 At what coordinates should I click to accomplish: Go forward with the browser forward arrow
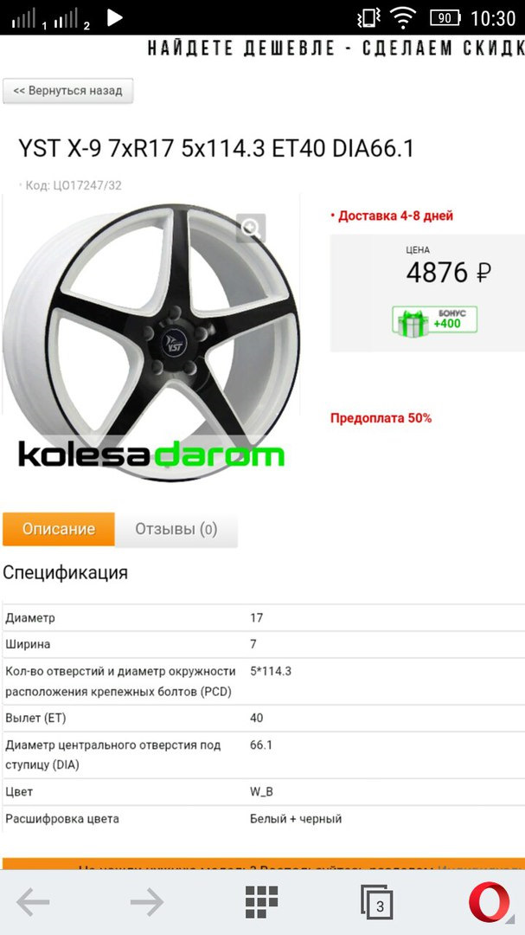click(x=146, y=901)
